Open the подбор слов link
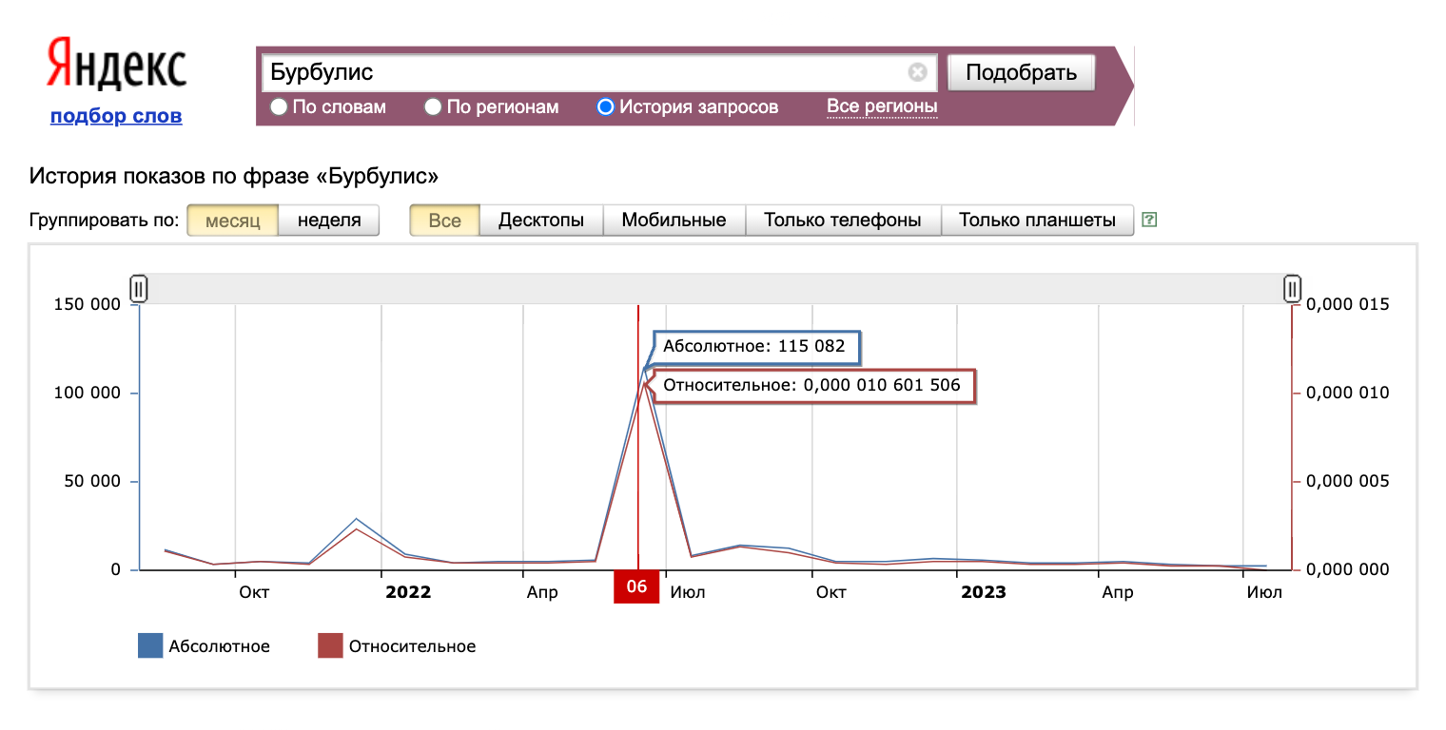 [x=116, y=117]
